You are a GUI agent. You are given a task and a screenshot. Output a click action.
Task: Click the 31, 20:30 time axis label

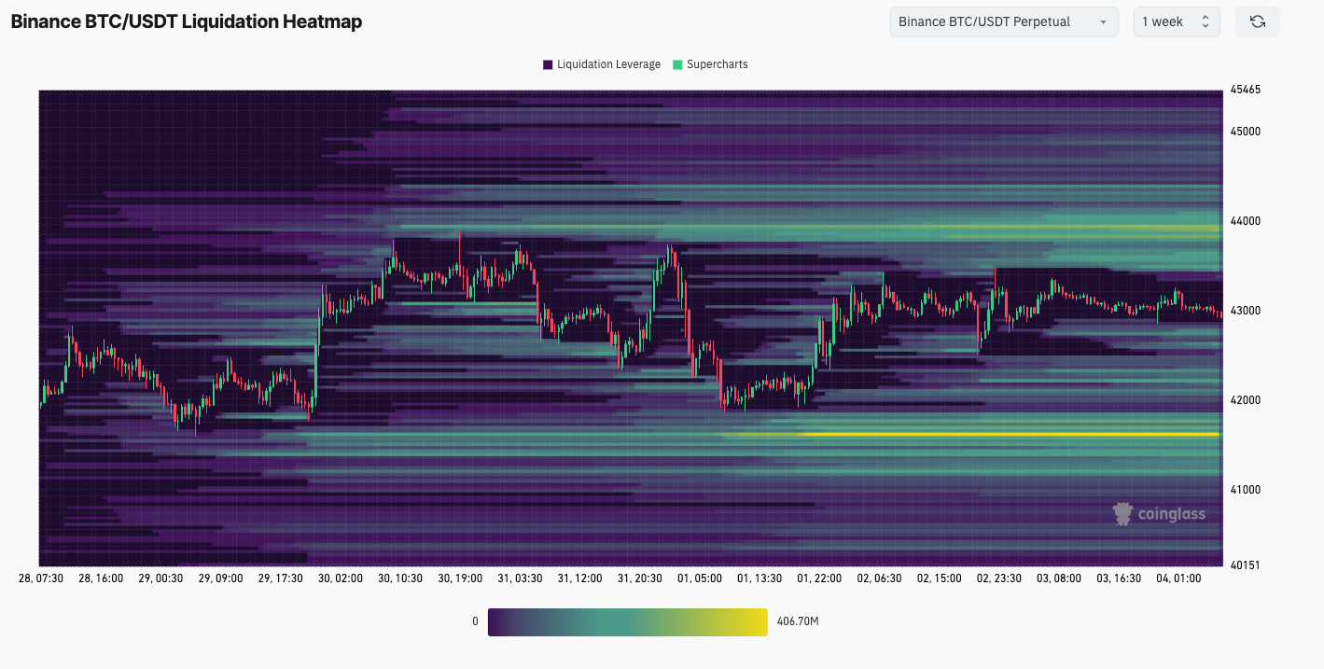coord(639,578)
